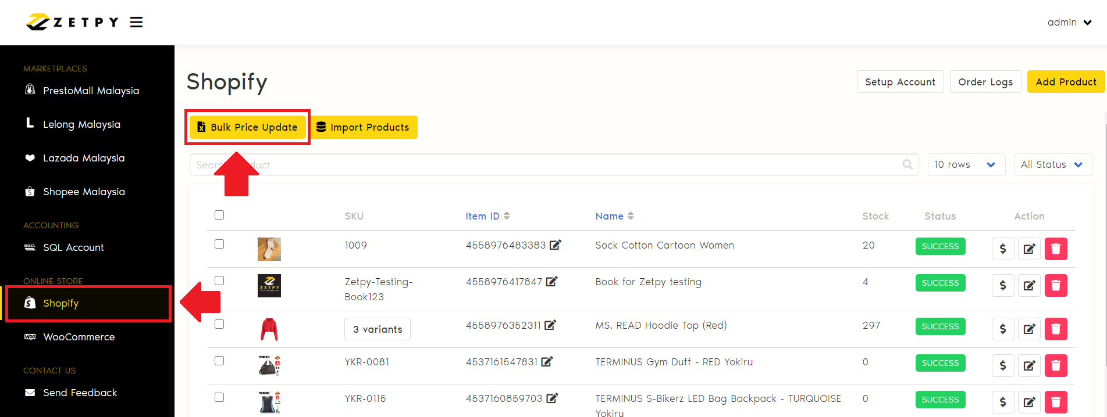The width and height of the screenshot is (1107, 417).
Task: Click the dollar price icon for Sock Cotton Cartoon Women
Action: (1002, 249)
